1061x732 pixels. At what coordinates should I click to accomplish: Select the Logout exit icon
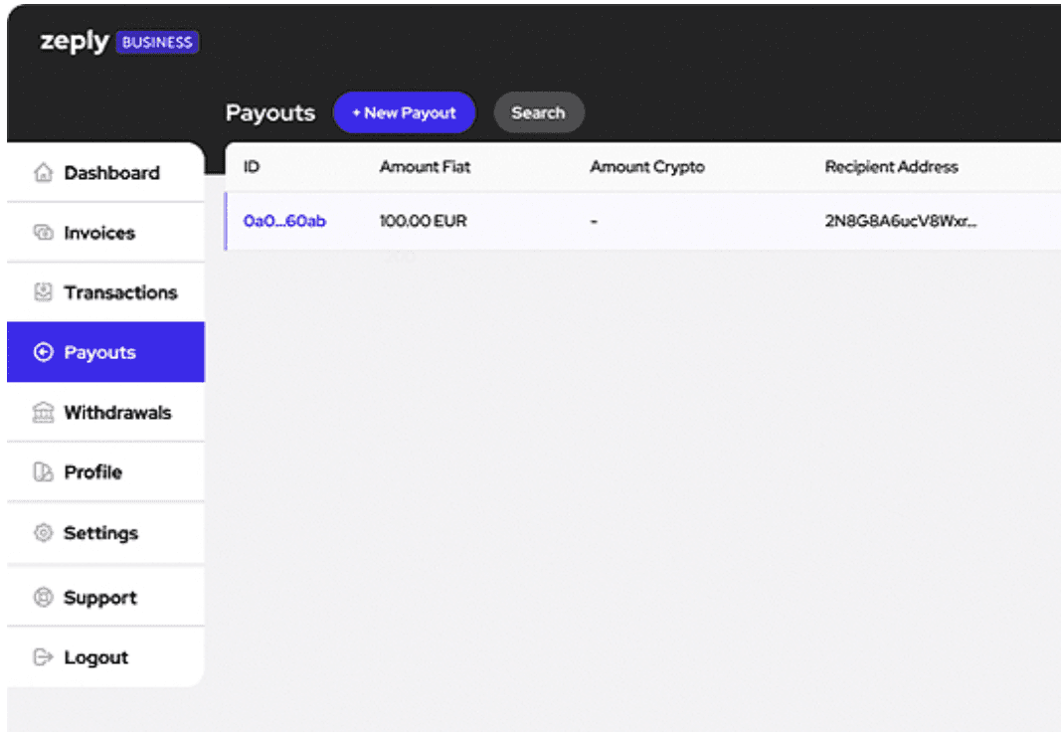point(42,656)
